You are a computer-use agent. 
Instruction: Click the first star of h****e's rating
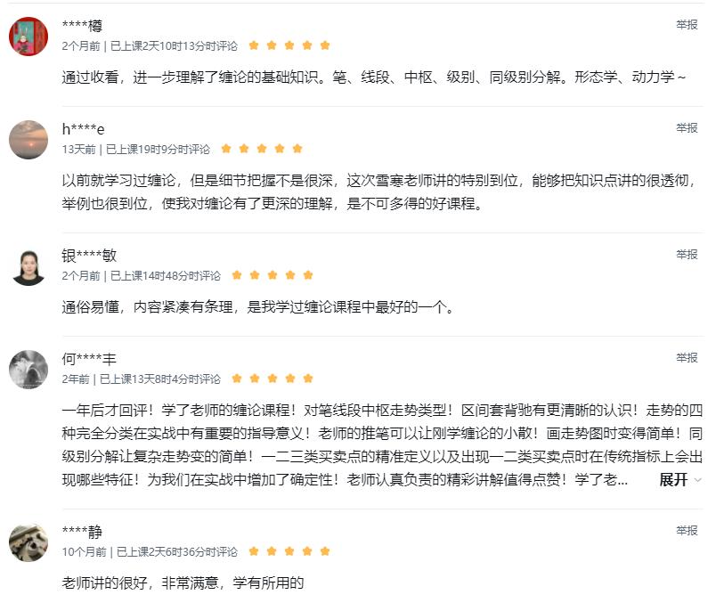pos(226,149)
